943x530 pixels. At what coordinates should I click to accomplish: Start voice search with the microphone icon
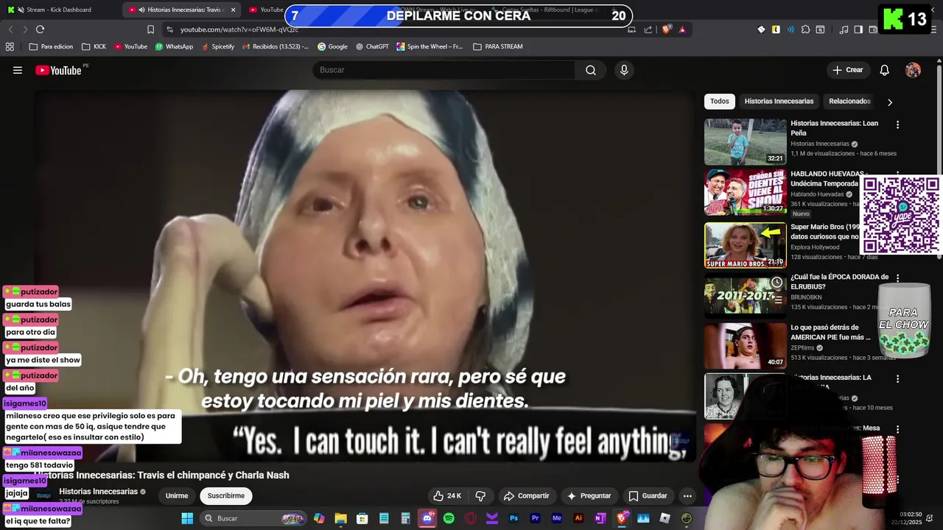tap(624, 70)
